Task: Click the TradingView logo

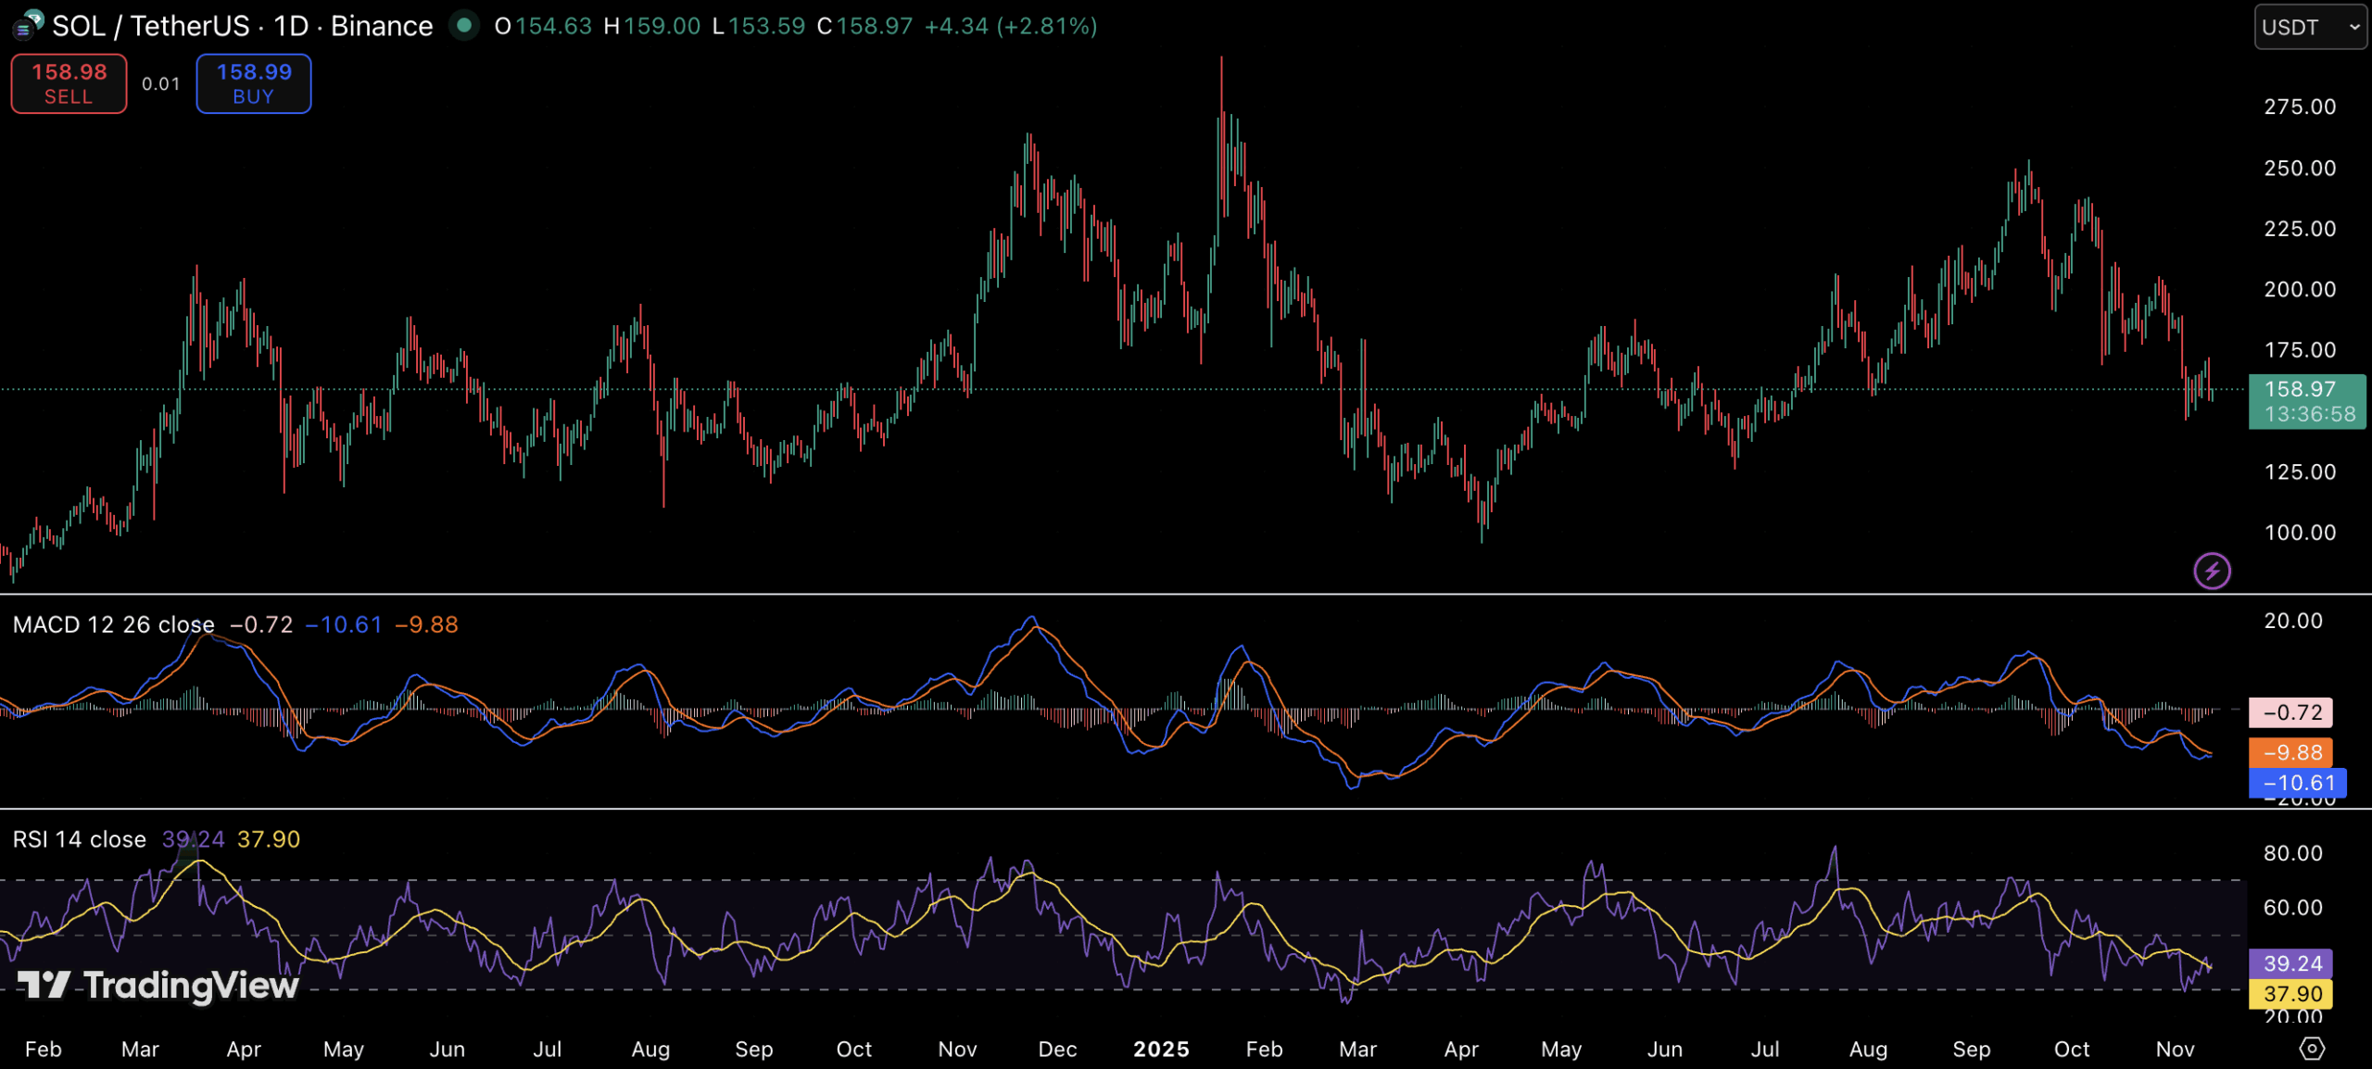Action: [x=159, y=985]
